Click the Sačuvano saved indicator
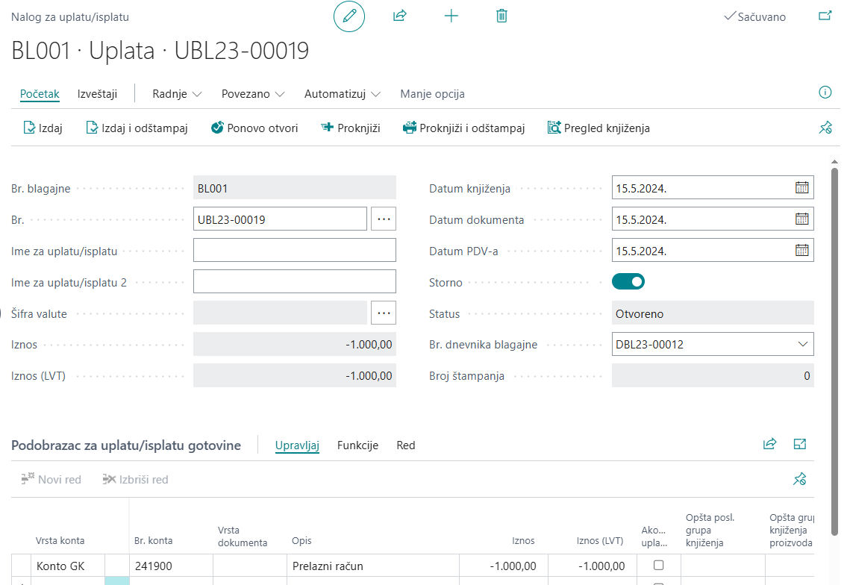Screen dimensions: 847x585 754,16
